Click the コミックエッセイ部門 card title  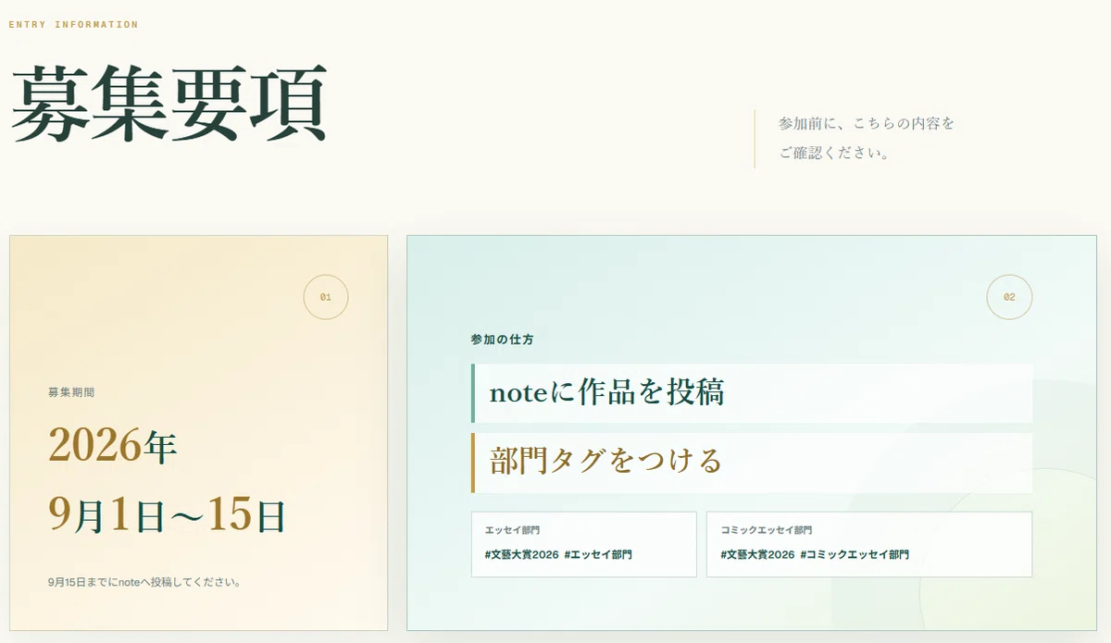click(x=766, y=531)
